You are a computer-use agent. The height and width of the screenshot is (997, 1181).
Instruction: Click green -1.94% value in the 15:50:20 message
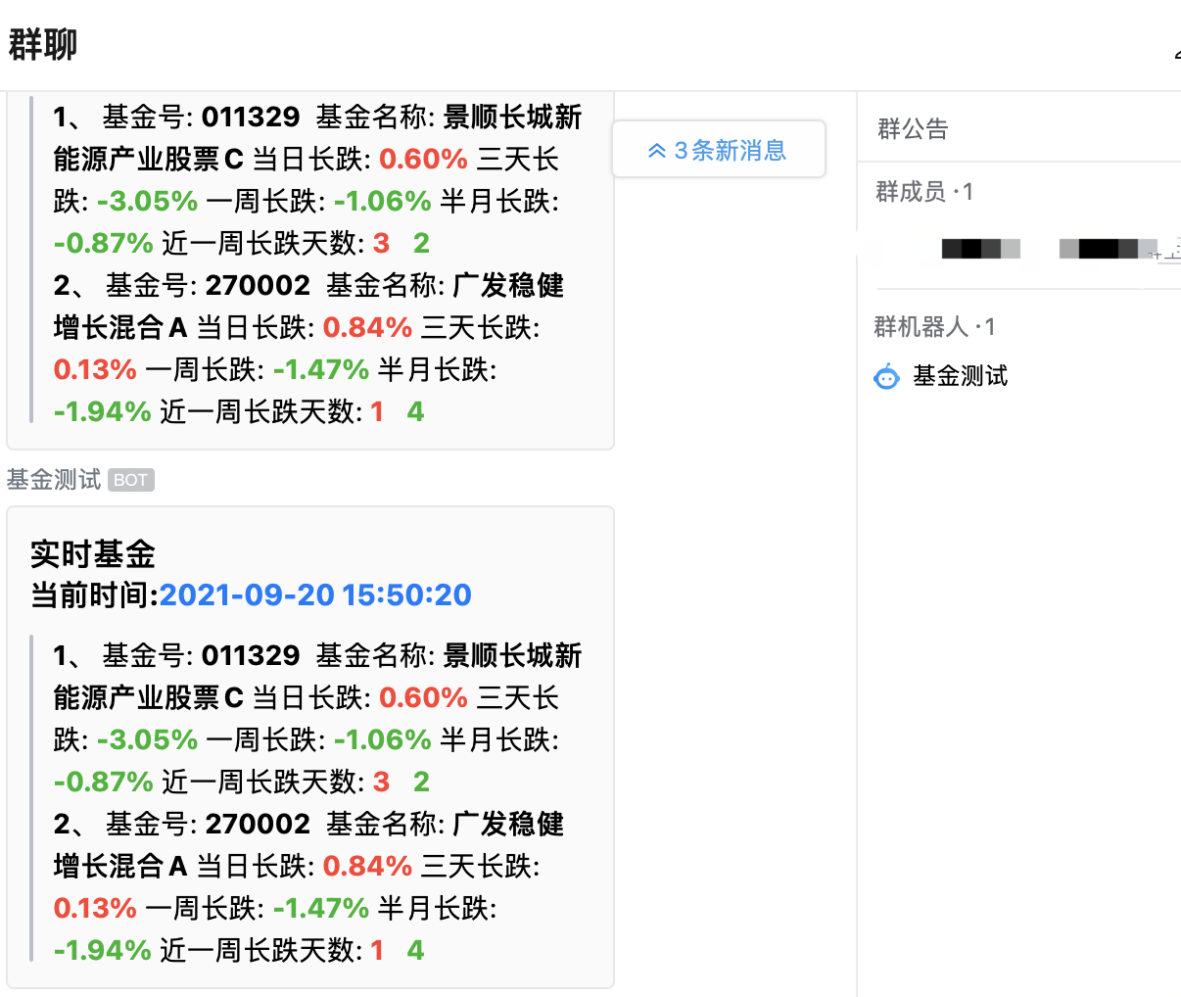coord(103,950)
